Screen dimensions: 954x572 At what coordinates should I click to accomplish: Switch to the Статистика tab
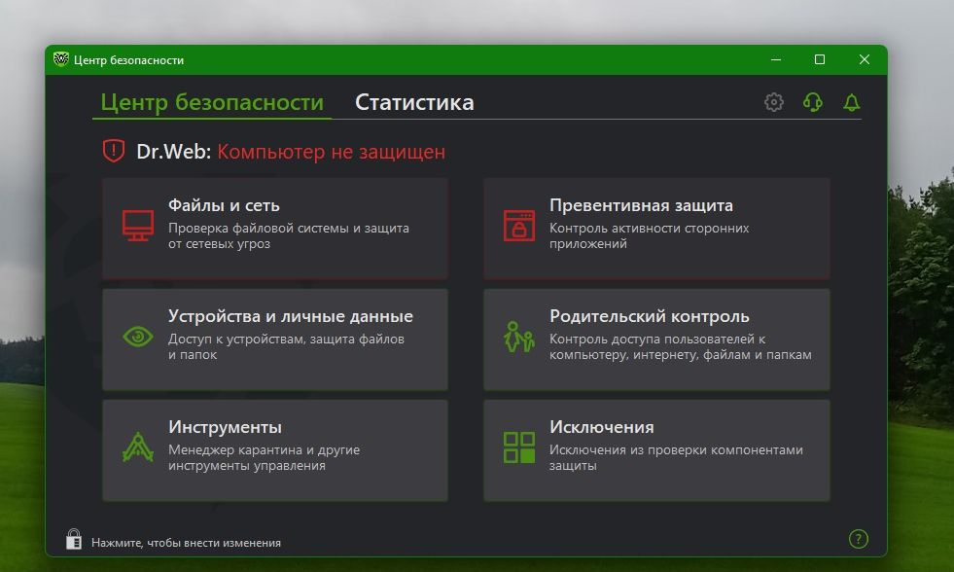click(x=414, y=102)
